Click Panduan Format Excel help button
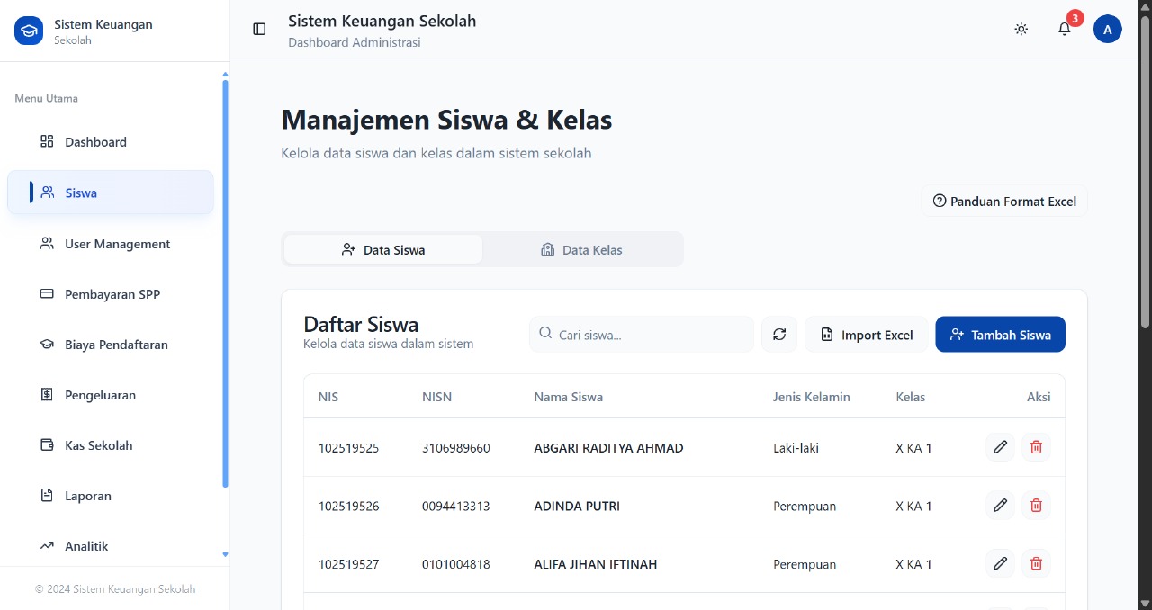Image resolution: width=1152 pixels, height=610 pixels. coord(1004,202)
